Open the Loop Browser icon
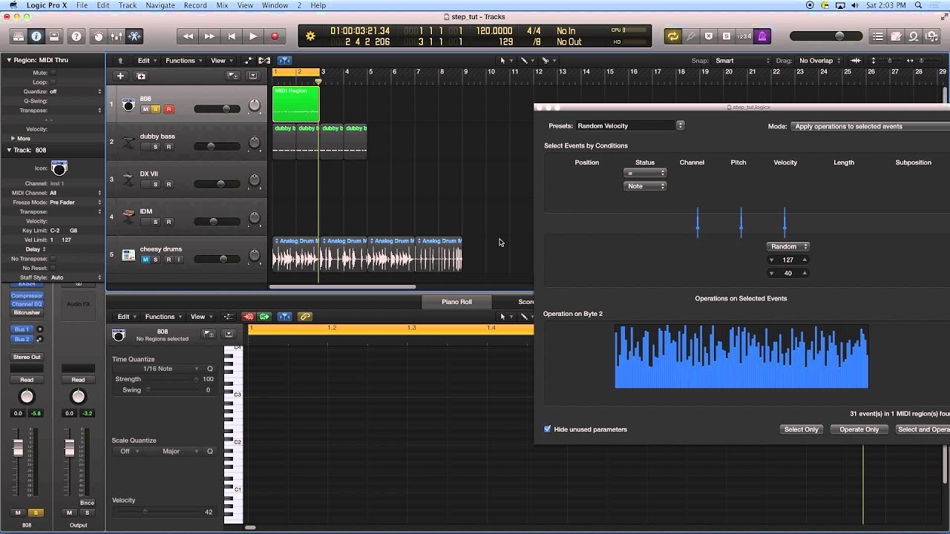This screenshot has width=950, height=534. pyautogui.click(x=914, y=36)
